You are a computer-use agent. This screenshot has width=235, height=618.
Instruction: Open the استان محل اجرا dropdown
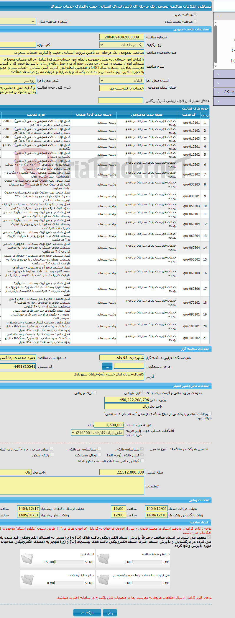(122, 80)
